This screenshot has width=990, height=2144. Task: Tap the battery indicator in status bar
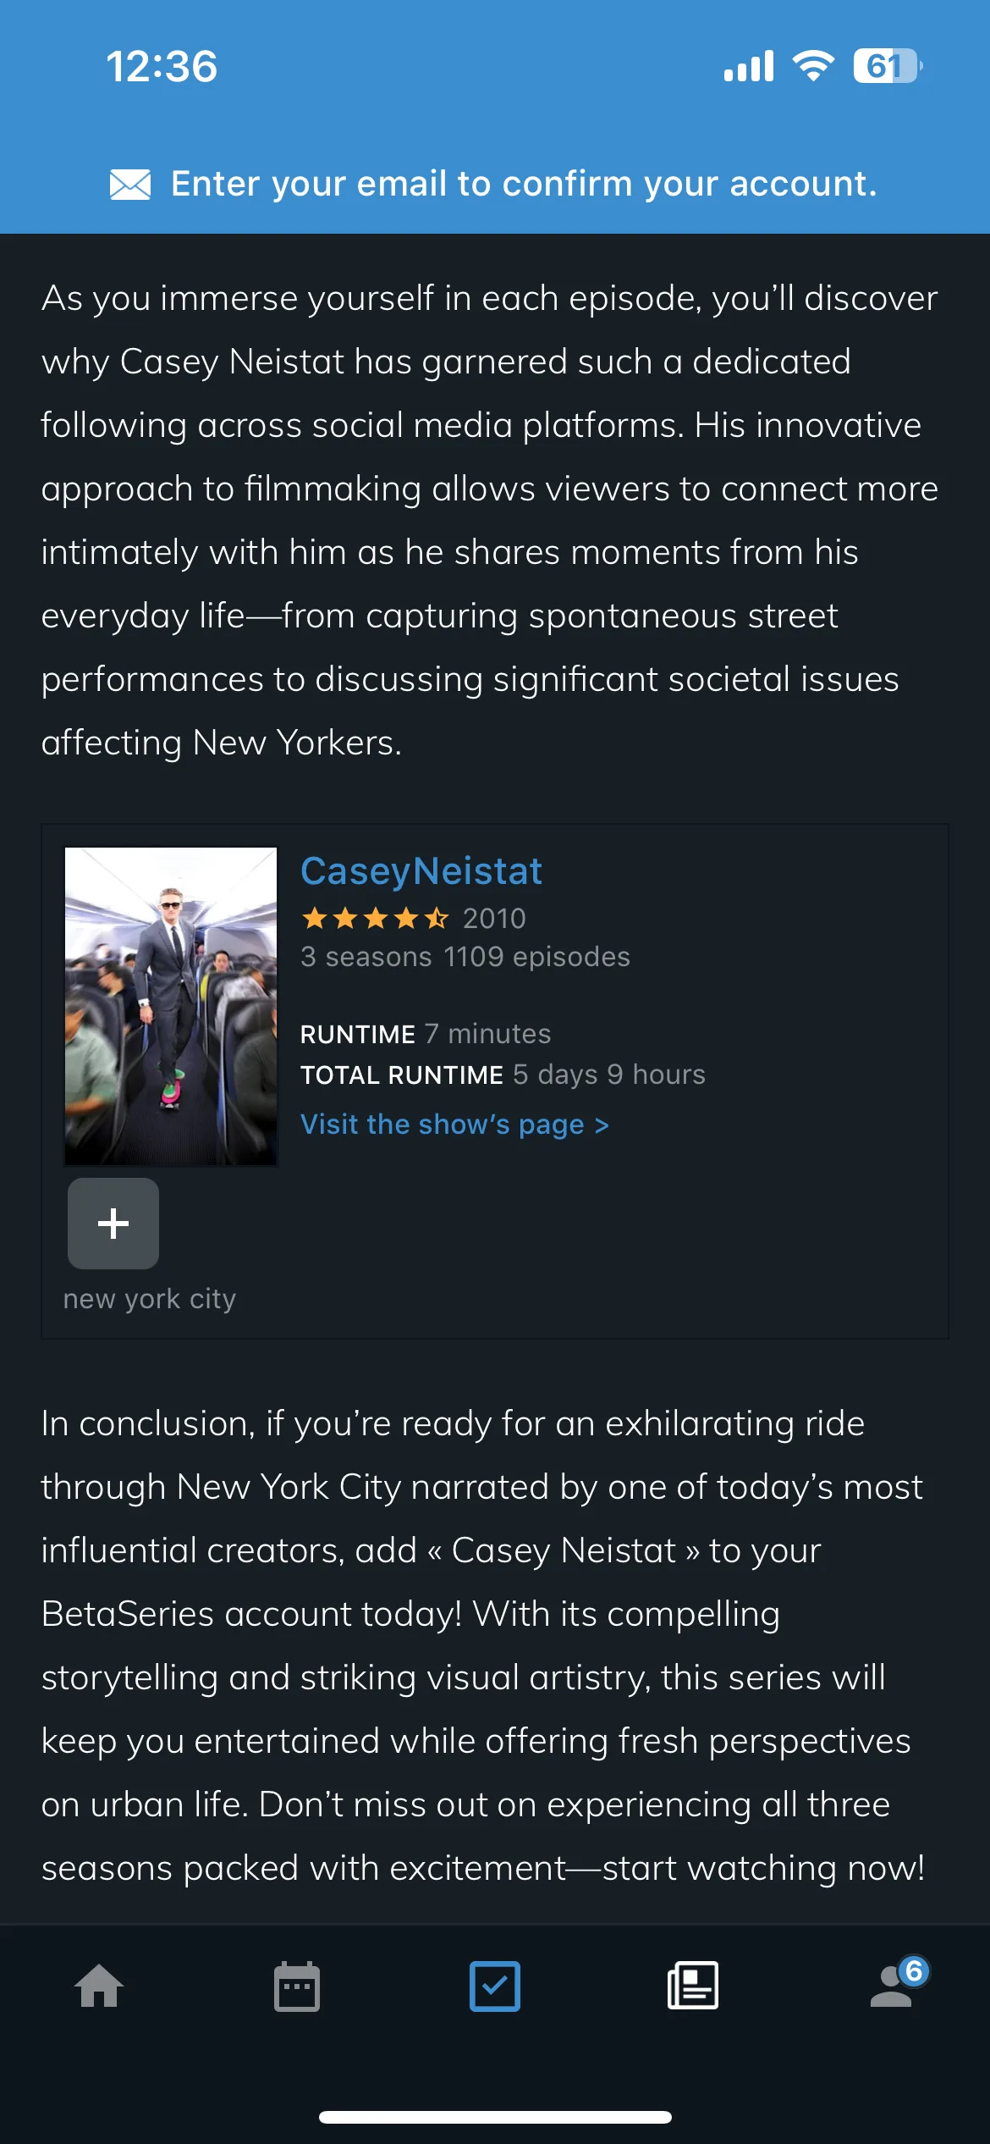point(888,66)
